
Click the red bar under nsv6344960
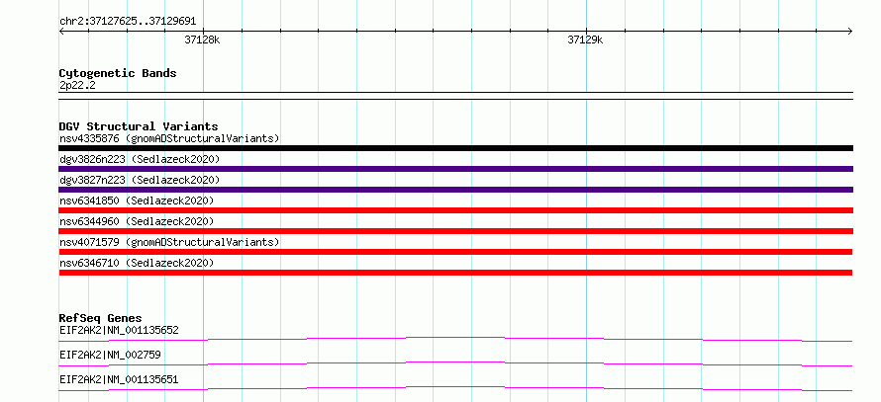455,231
